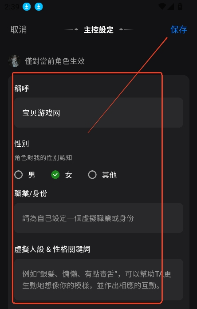Screen dimensions: 197x309
Task: Focus the 職業/身份 input field
Action: click(x=98, y=218)
